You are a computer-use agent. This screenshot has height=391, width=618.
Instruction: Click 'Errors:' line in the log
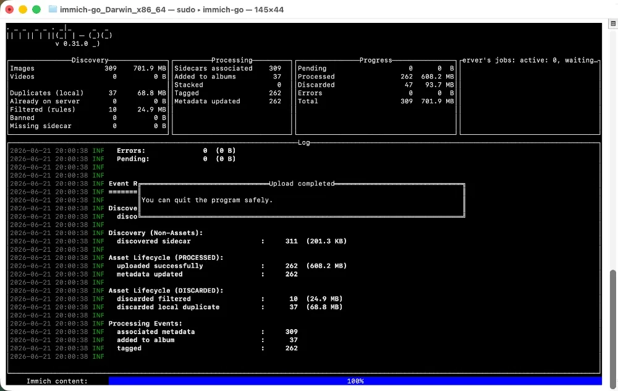176,151
